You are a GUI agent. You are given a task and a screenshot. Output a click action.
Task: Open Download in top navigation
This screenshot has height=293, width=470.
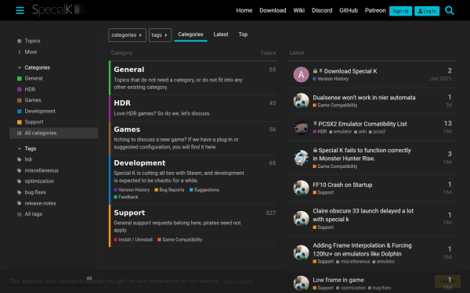pyautogui.click(x=273, y=10)
